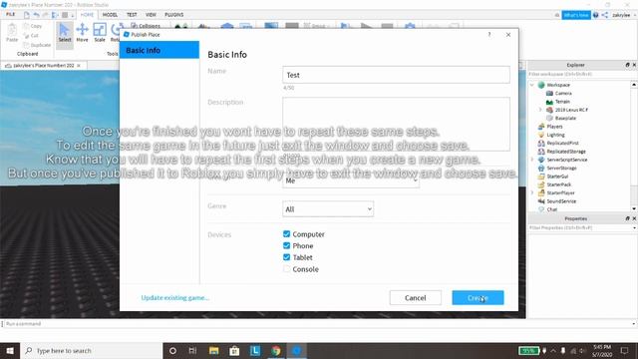The image size is (638, 359).
Task: Click the Workspace globe icon in Explorer
Action: (541, 85)
